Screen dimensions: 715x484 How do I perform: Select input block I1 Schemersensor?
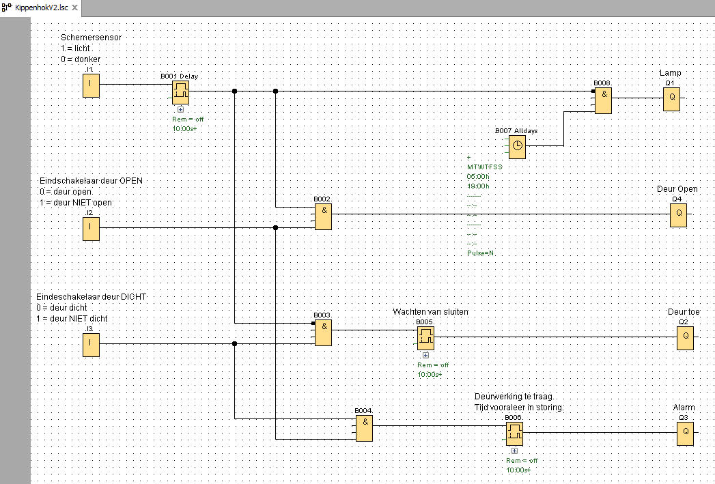point(91,85)
